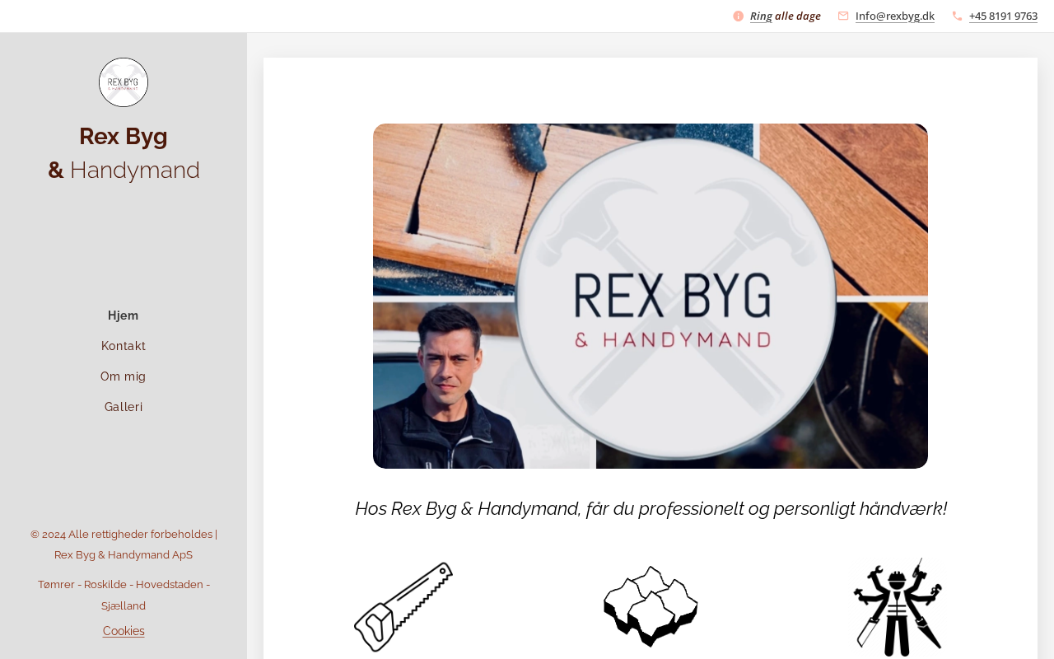Click the paving stones icon
The image size is (1054, 659).
pos(651,606)
